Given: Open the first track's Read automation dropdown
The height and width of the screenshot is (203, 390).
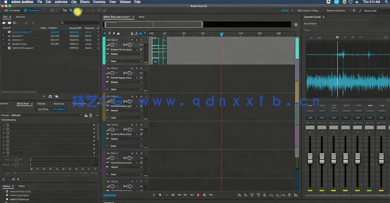Looking at the screenshot, I should tap(126, 61).
